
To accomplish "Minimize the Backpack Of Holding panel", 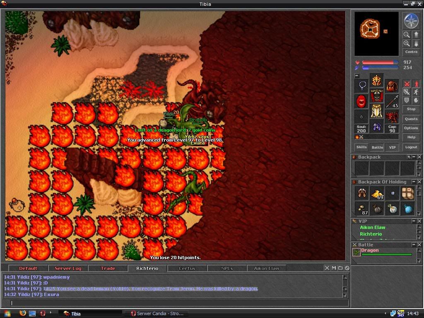I will coord(414,182).
